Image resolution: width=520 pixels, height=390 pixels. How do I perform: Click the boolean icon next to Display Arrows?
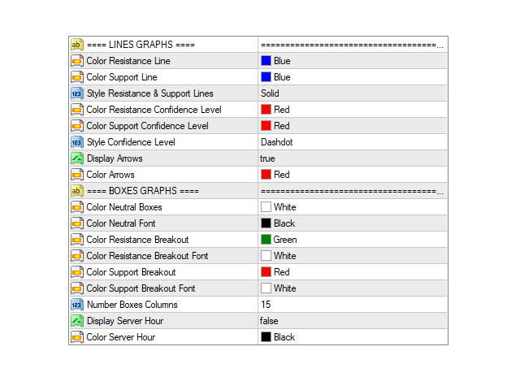[x=77, y=158]
